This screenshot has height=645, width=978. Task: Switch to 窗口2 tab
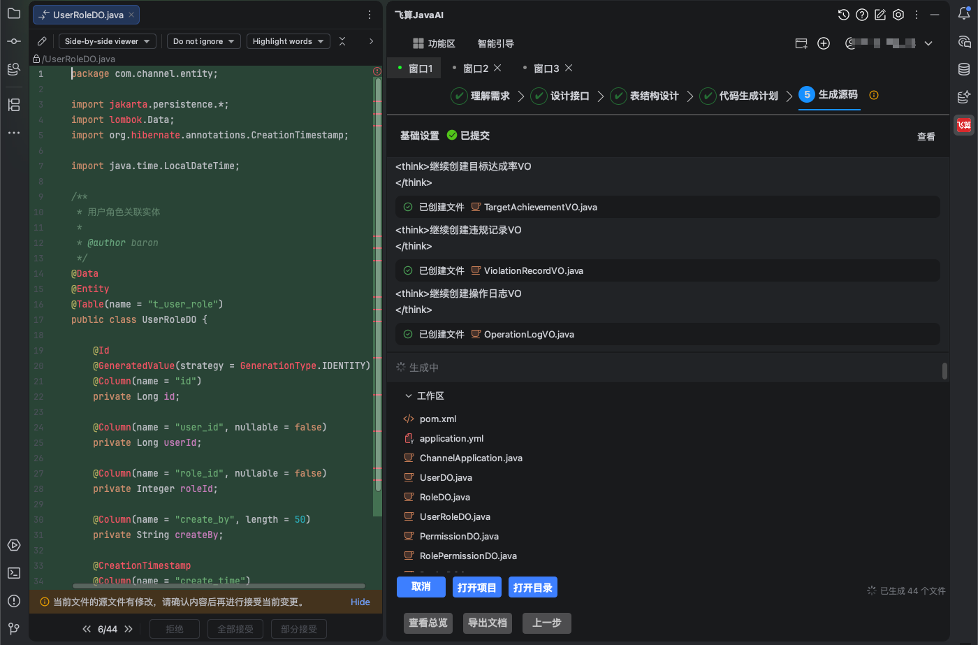(x=476, y=68)
